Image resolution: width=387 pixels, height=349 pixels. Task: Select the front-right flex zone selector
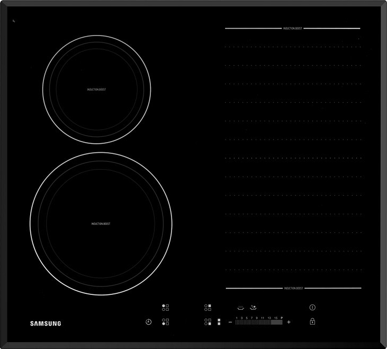(x=208, y=322)
